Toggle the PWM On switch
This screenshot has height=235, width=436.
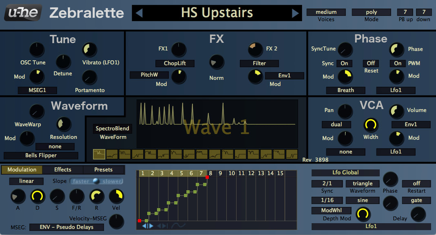[x=398, y=64]
